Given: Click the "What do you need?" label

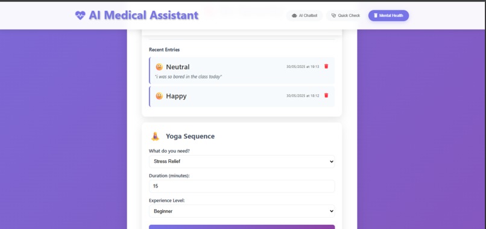Looking at the screenshot, I should coord(169,151).
